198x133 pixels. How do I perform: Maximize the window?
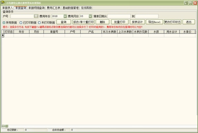(x=190, y=3)
